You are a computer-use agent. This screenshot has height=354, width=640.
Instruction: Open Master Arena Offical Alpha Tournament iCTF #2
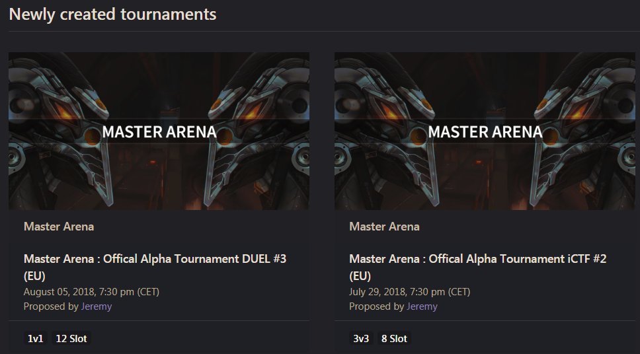[477, 260]
